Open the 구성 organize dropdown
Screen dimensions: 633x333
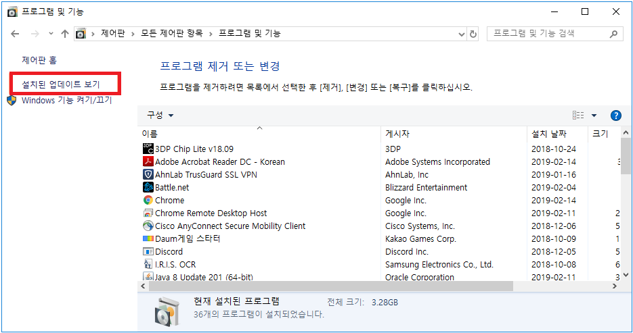point(160,116)
